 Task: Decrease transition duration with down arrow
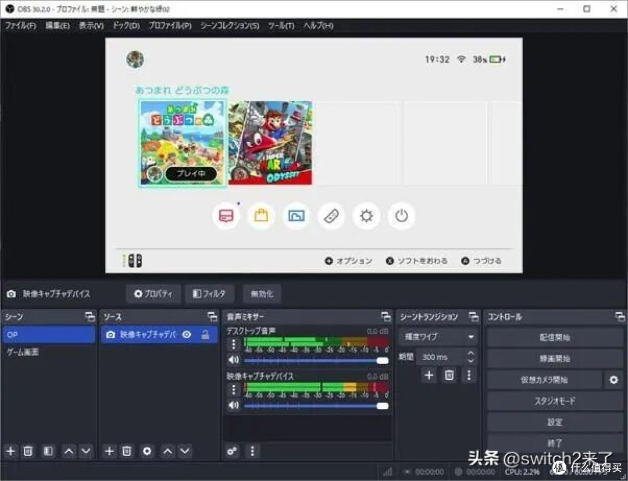470,361
